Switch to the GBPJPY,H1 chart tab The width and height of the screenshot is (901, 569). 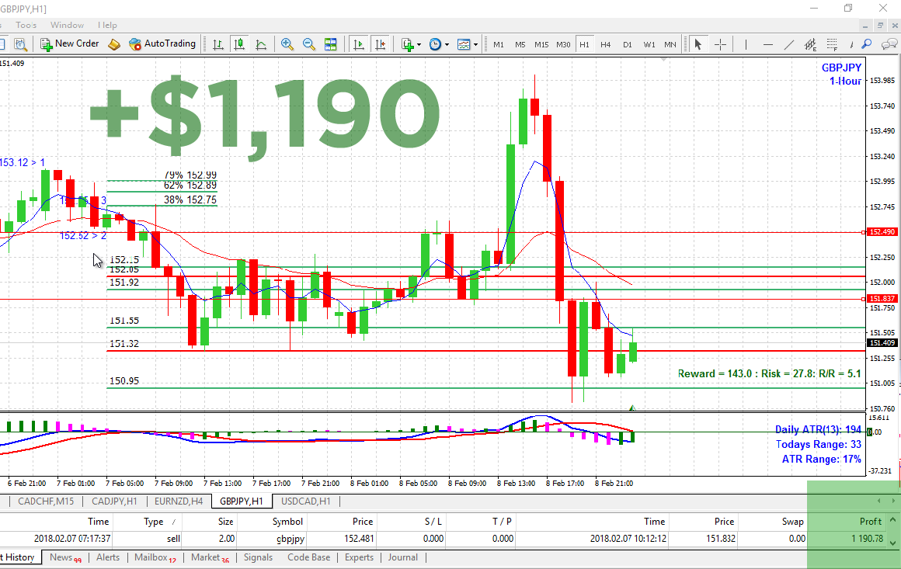point(242,501)
